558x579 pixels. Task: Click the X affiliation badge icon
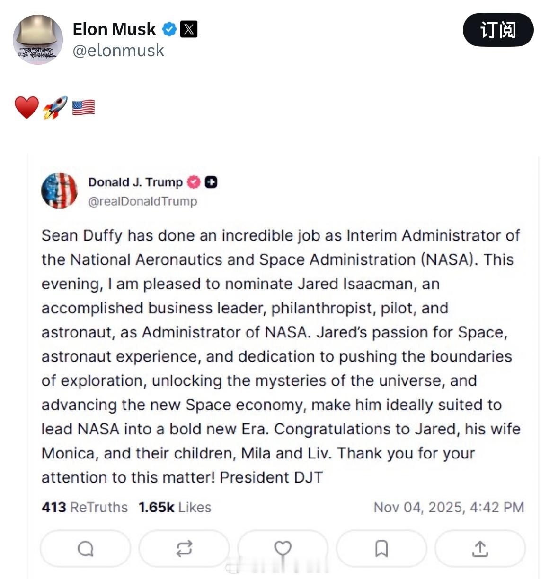point(189,29)
